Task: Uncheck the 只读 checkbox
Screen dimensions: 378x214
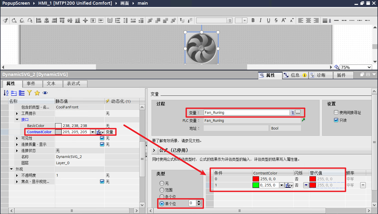Action: pyautogui.click(x=337, y=120)
